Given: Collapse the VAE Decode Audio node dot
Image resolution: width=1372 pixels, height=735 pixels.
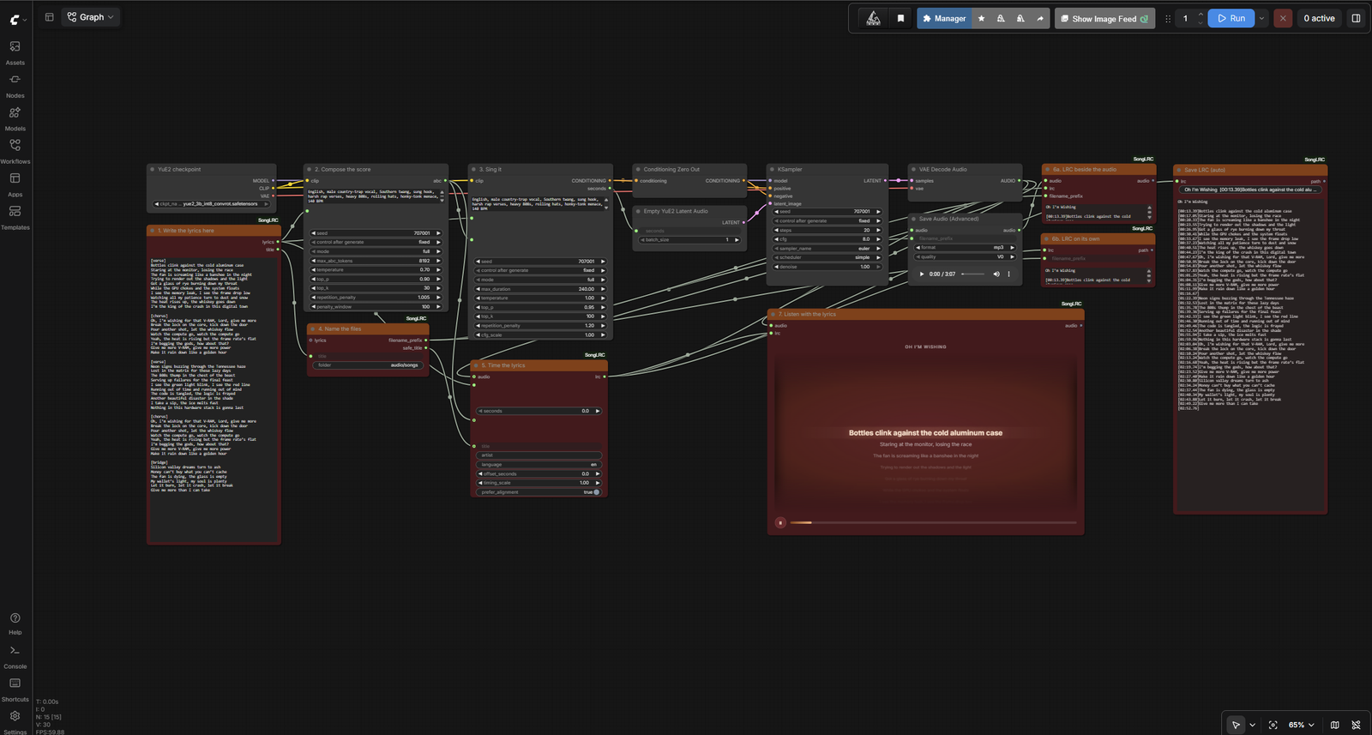Looking at the screenshot, I should [x=914, y=170].
